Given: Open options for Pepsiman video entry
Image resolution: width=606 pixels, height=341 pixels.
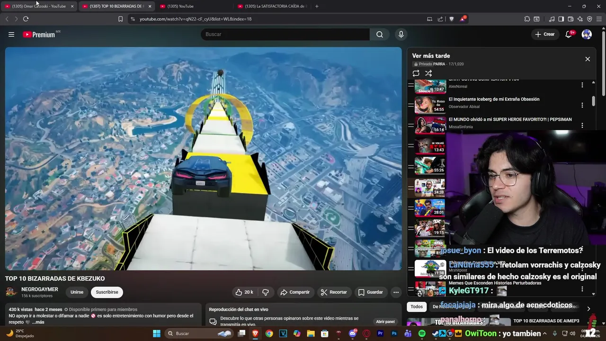Looking at the screenshot, I should pyautogui.click(x=582, y=126).
